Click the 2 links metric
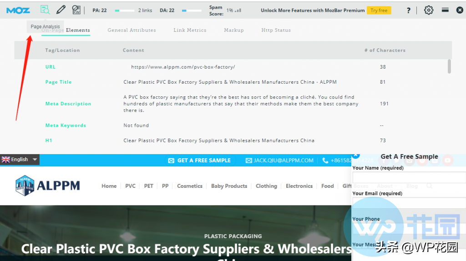This screenshot has height=261, width=466. 145,10
